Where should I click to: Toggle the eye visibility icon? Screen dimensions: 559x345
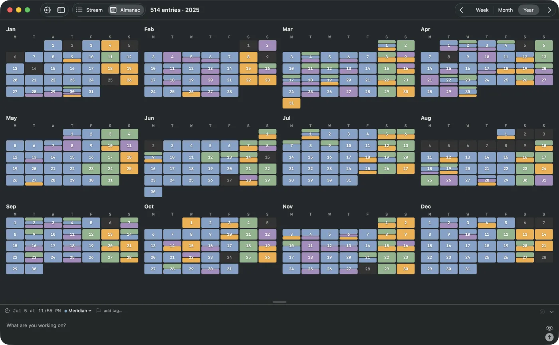(549, 328)
